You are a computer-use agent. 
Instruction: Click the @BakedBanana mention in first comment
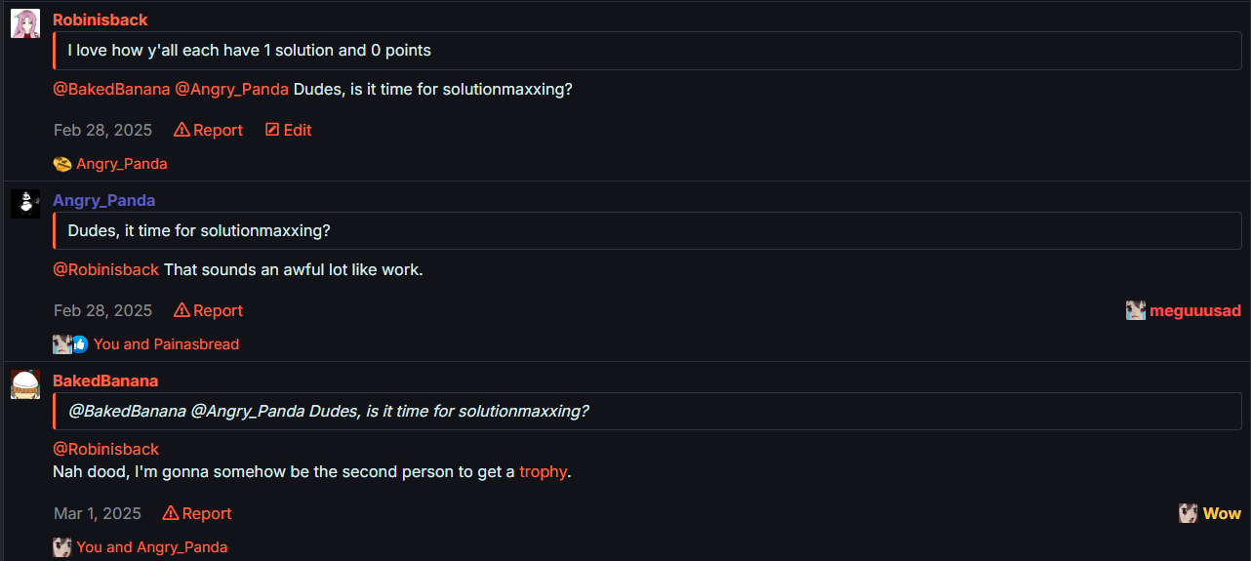pyautogui.click(x=111, y=89)
